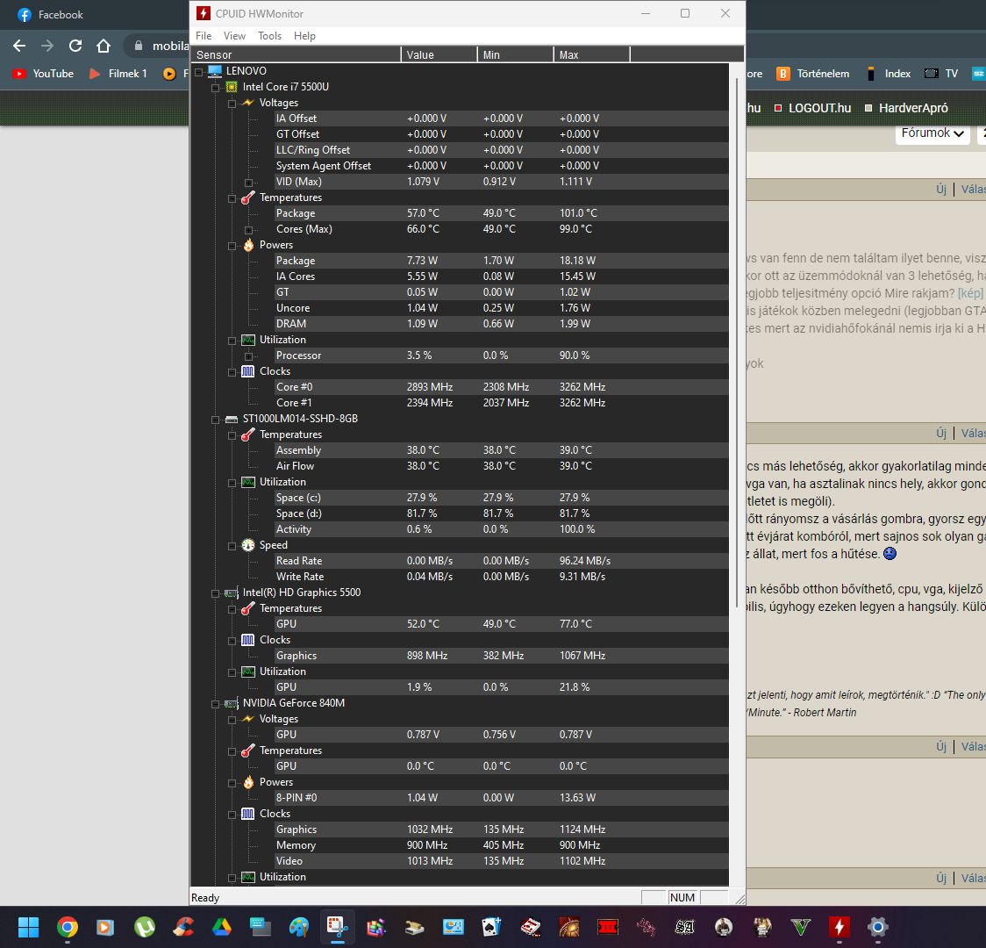
Task: Click the LENOVO computer icon in the tree
Action: click(215, 71)
